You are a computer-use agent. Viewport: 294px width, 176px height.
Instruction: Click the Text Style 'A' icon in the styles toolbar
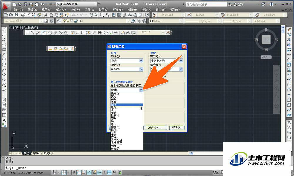click(154, 15)
